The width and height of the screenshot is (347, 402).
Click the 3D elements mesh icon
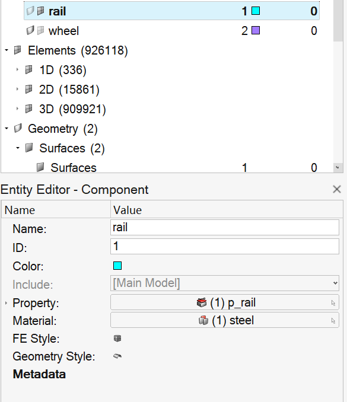(28, 109)
